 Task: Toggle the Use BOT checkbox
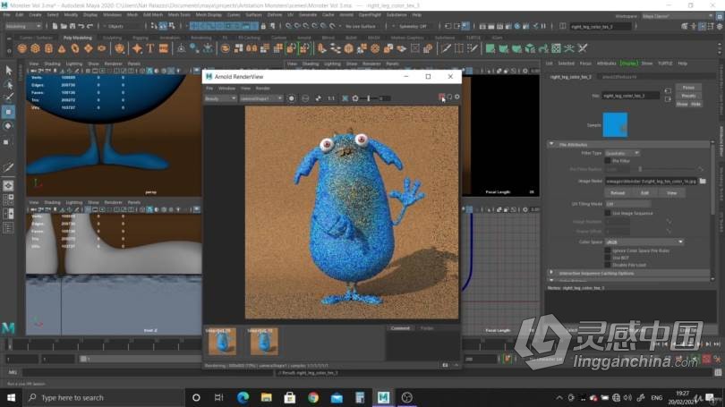click(608, 258)
